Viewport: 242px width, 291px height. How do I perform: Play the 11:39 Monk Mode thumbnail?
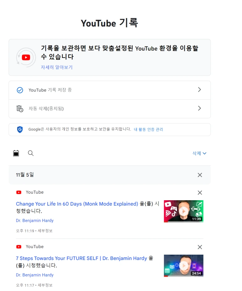point(183,211)
